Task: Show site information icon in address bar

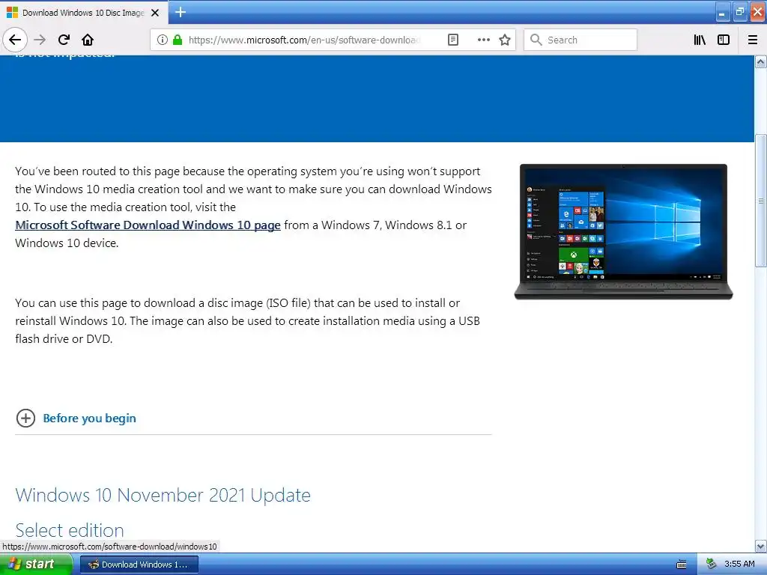Action: (163, 40)
